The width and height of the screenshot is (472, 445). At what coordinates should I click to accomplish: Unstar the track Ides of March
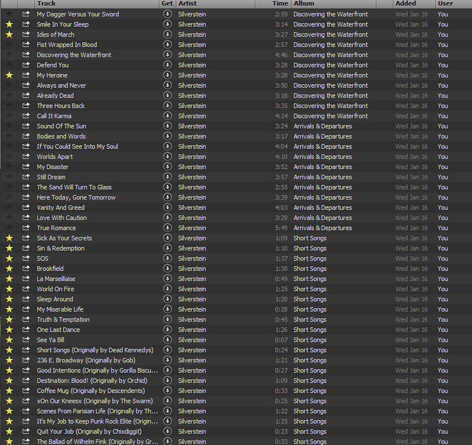(x=10, y=34)
